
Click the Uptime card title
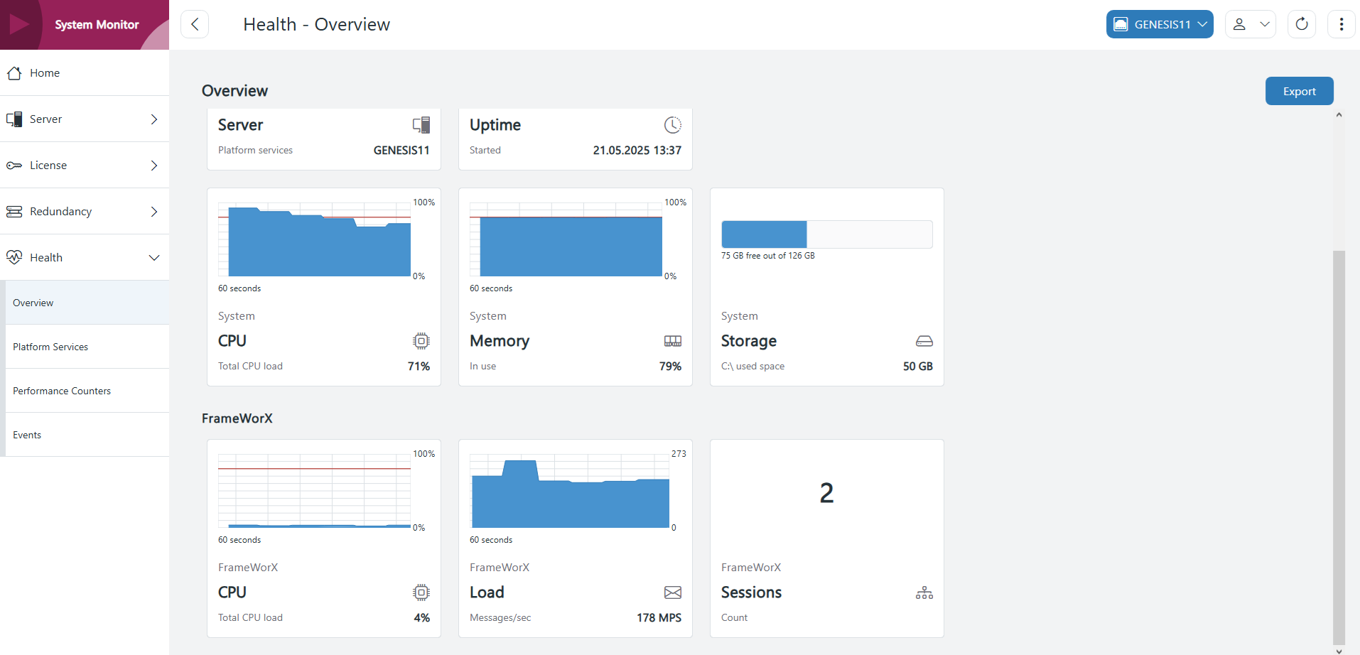pos(495,125)
